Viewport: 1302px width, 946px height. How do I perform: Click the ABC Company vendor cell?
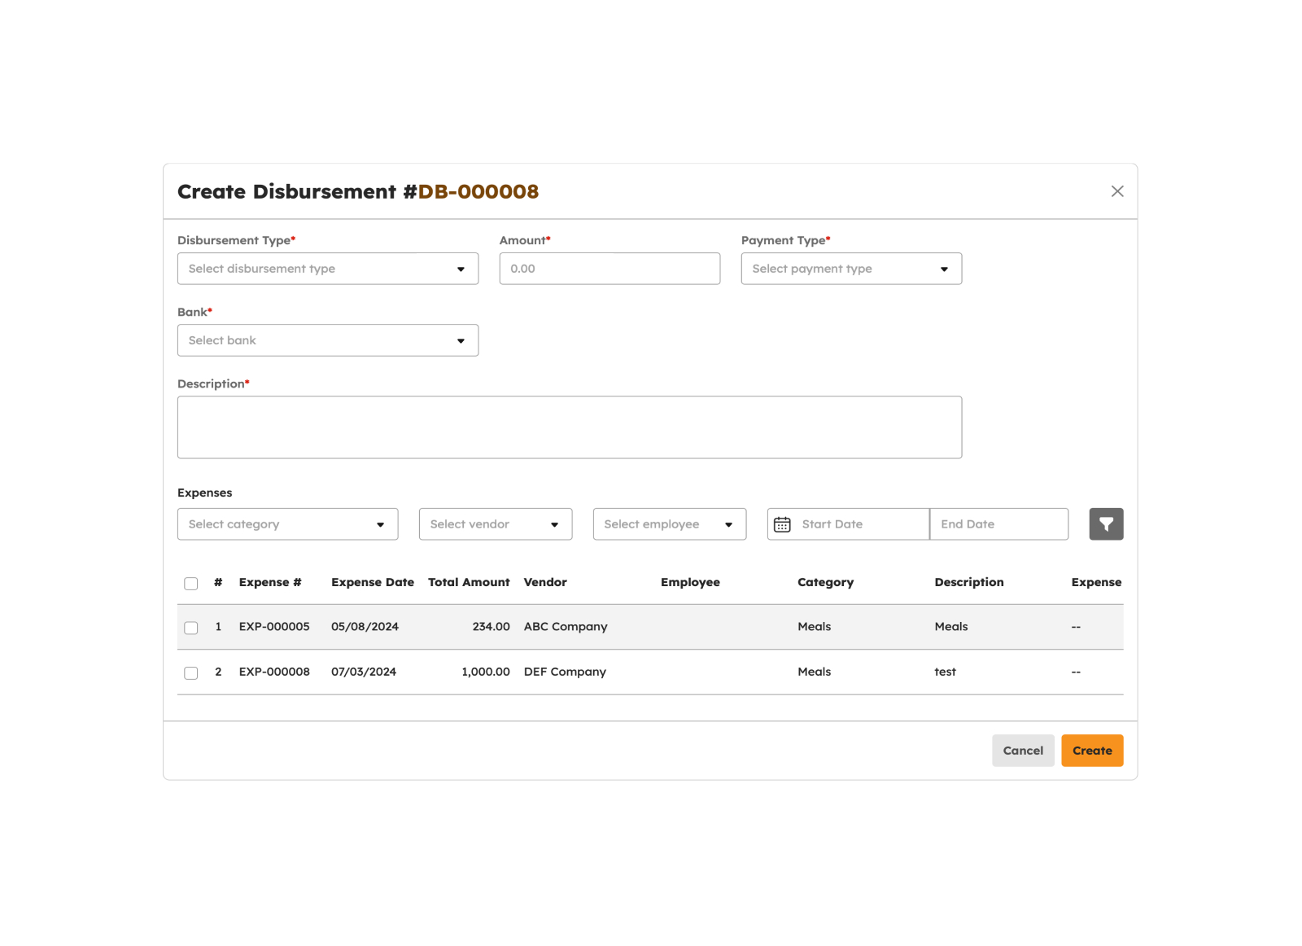click(566, 627)
